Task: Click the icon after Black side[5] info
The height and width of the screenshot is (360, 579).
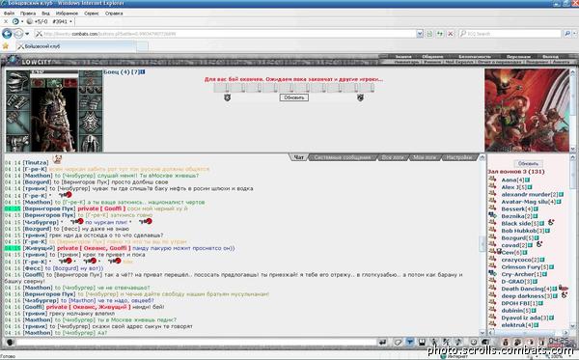Action: (x=551, y=223)
